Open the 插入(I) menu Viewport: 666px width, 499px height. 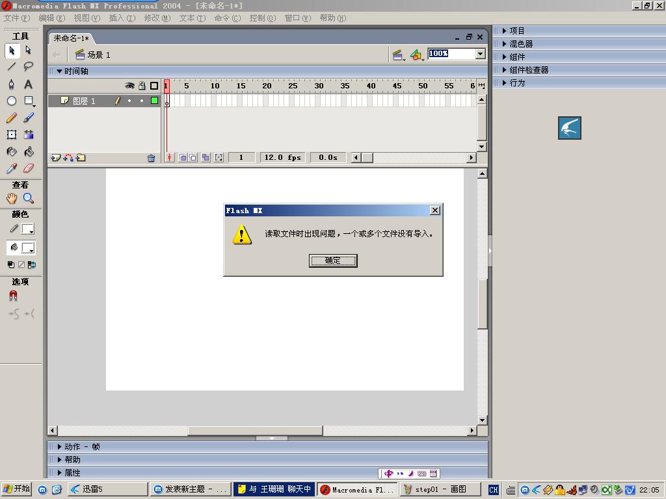click(122, 18)
